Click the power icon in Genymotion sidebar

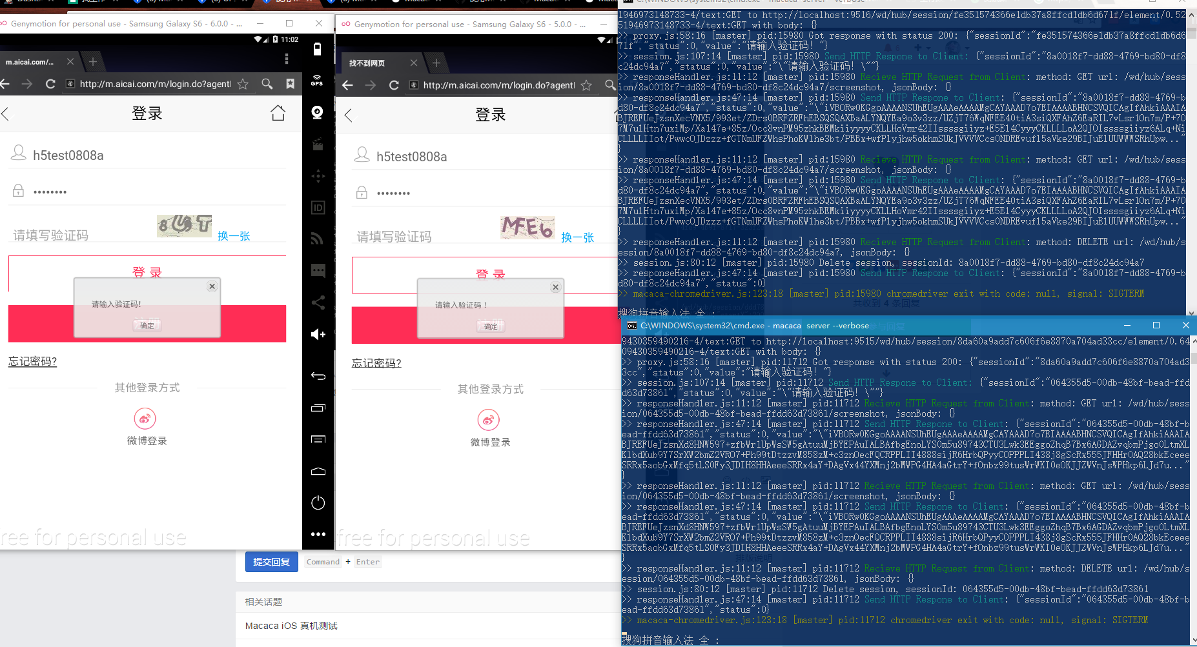point(318,503)
